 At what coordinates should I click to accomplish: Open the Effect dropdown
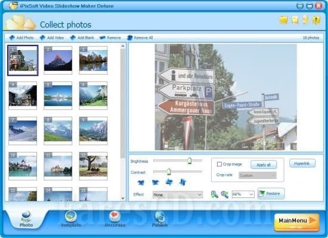click(178, 194)
